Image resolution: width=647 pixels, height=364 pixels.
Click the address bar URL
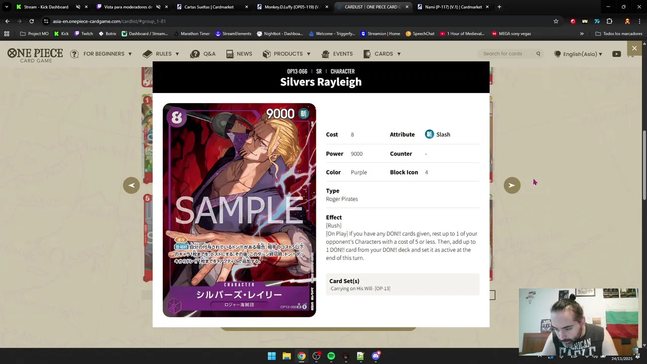coord(109,21)
